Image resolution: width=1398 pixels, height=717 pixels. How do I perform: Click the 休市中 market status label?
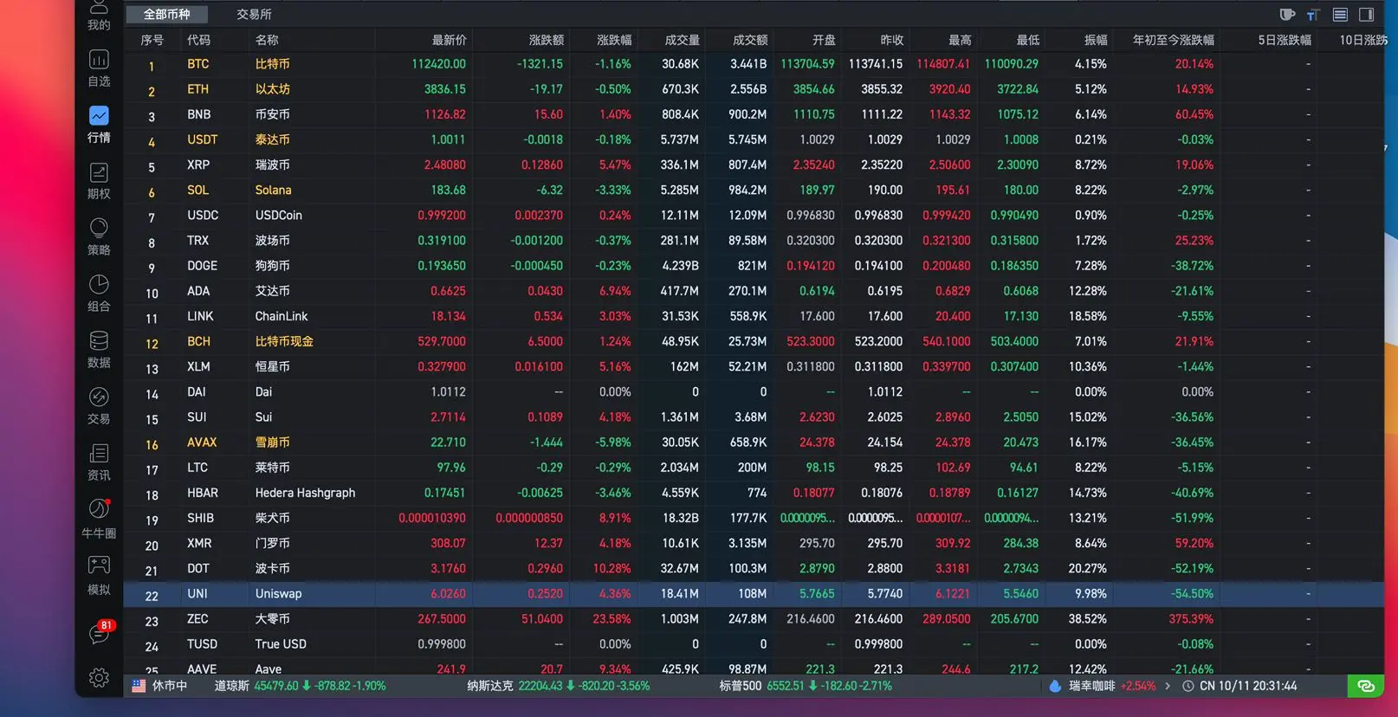click(170, 686)
